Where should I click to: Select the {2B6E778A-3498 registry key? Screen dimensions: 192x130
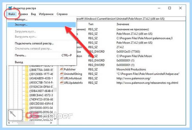pos(41,70)
